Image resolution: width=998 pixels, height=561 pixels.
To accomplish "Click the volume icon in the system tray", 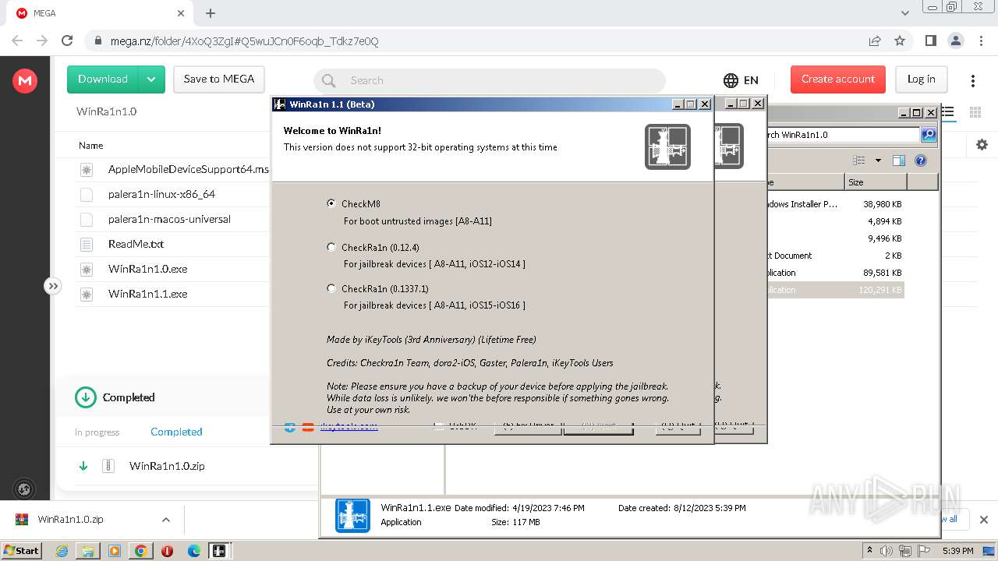I will coord(887,551).
